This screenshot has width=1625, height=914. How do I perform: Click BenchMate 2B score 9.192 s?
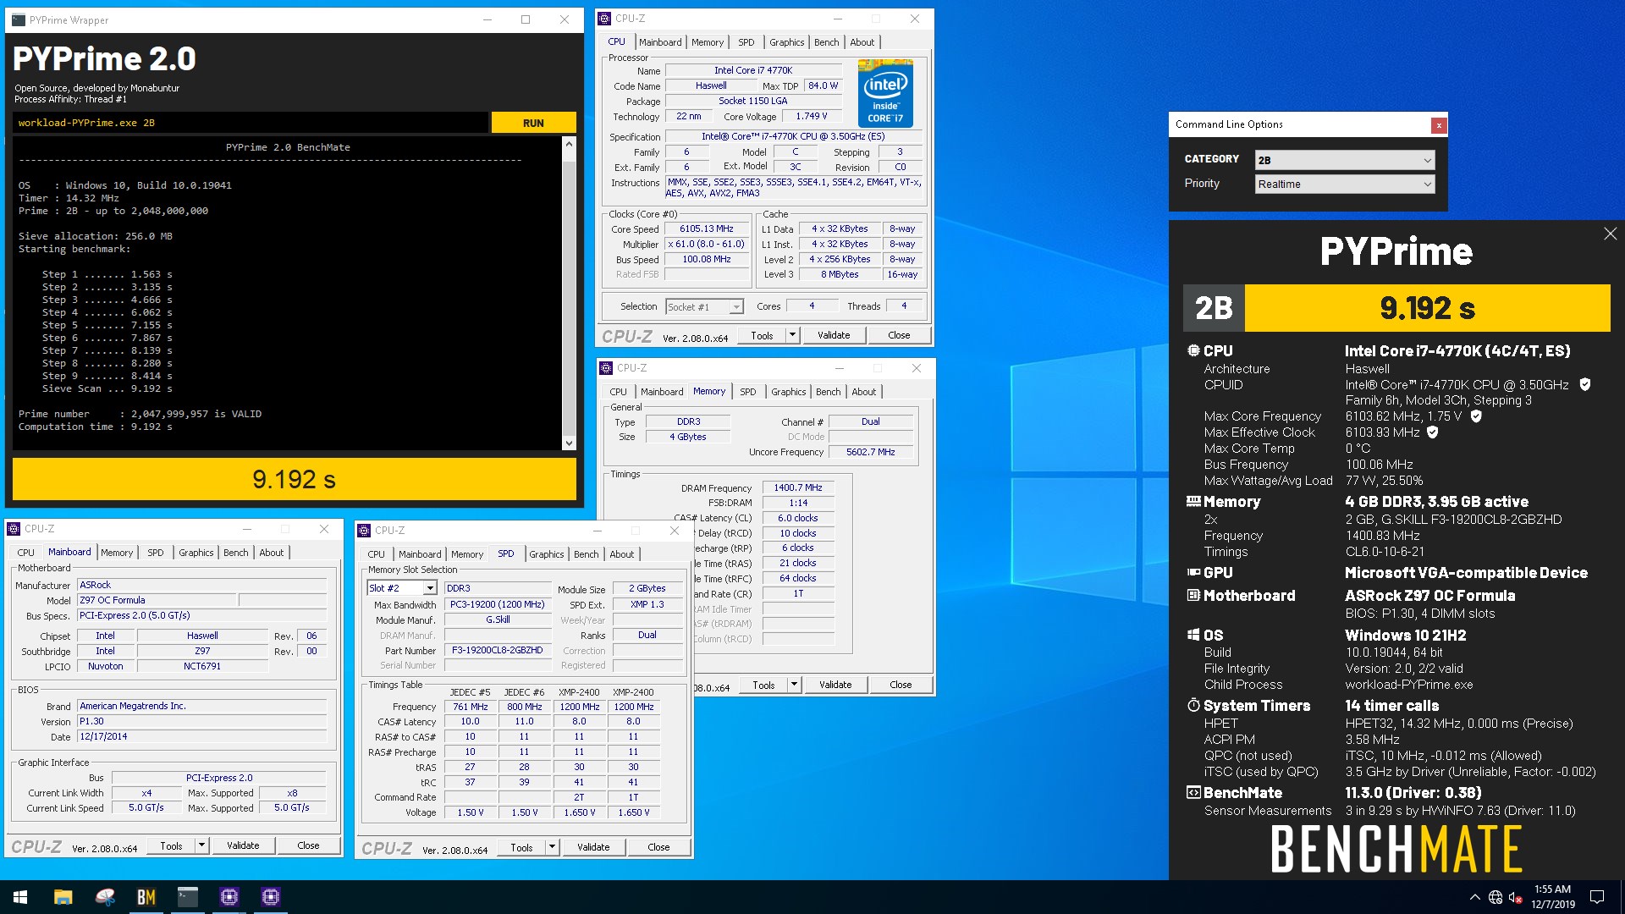click(x=1427, y=308)
